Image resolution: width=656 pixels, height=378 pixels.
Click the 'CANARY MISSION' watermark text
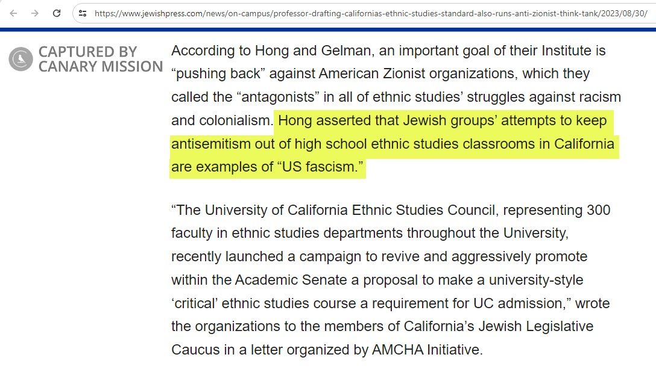click(x=101, y=67)
